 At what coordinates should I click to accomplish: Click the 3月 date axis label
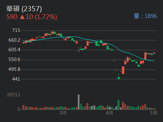click(63, 113)
